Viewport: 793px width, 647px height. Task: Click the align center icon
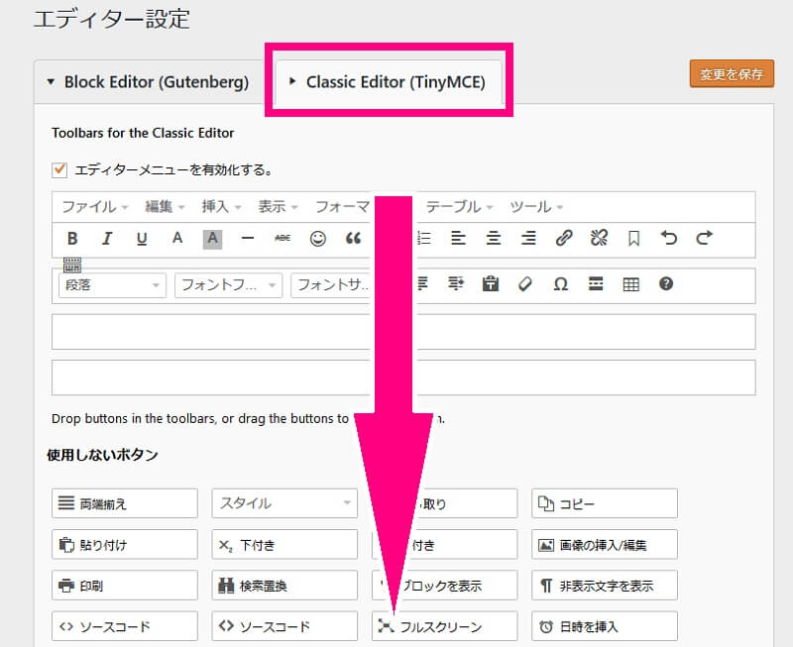pyautogui.click(x=494, y=239)
